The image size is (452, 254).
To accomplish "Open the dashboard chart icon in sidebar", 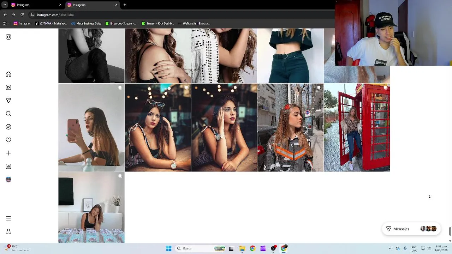I will (8, 166).
